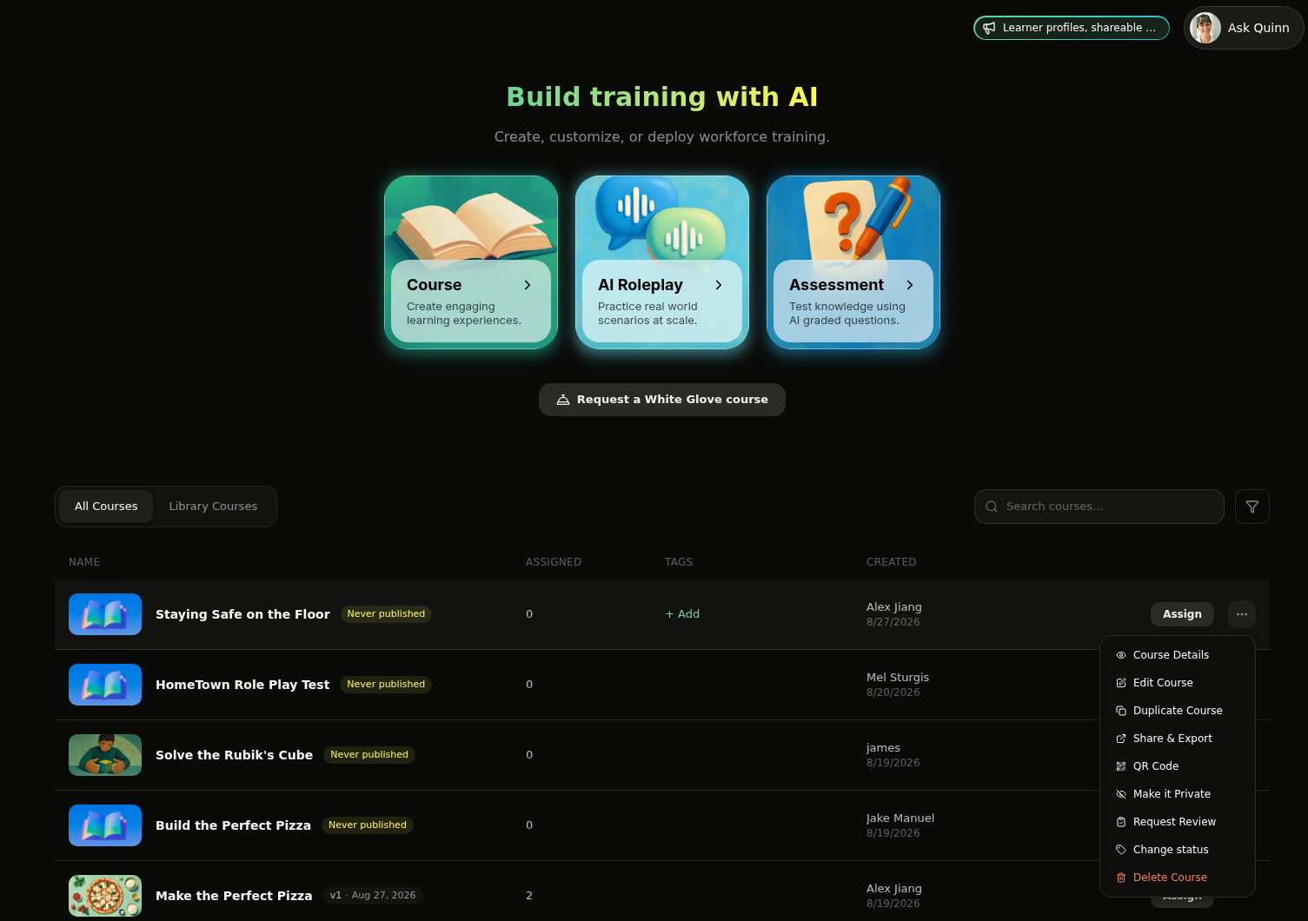Choose QR Code in the course menu
Viewport: 1308px width, 921px height.
[x=1178, y=766]
